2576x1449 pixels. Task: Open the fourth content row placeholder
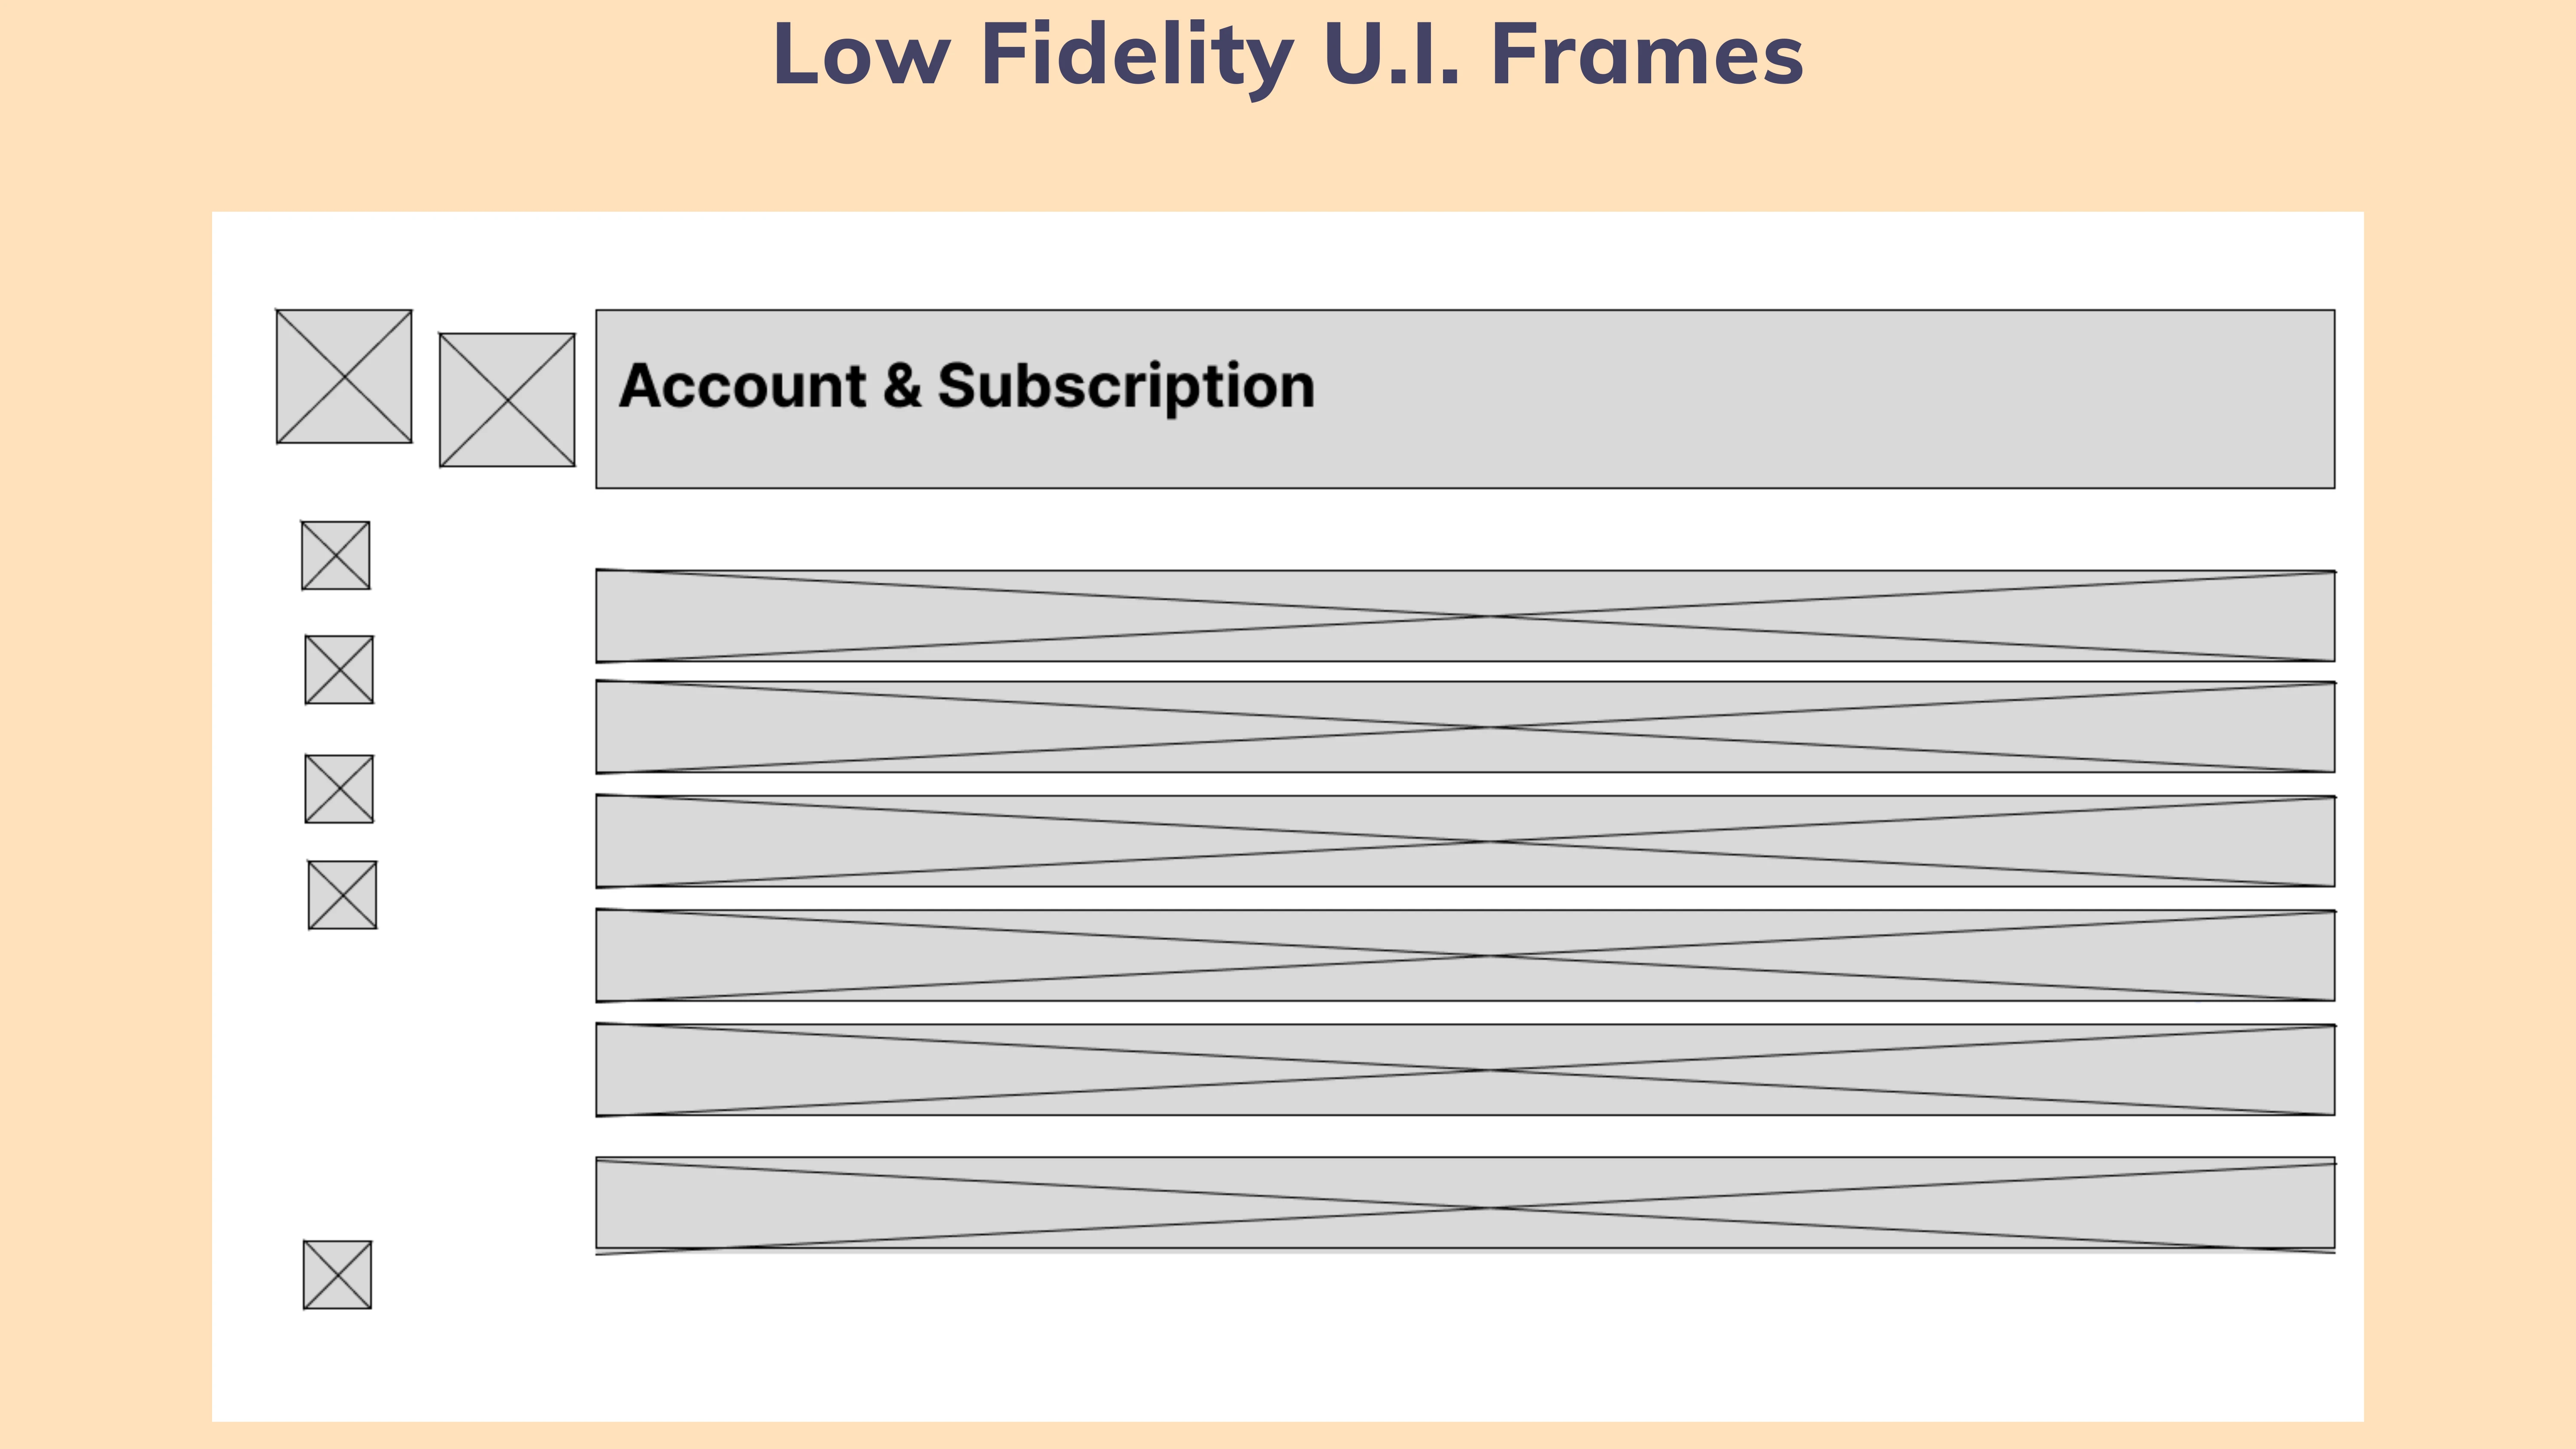1465,955
